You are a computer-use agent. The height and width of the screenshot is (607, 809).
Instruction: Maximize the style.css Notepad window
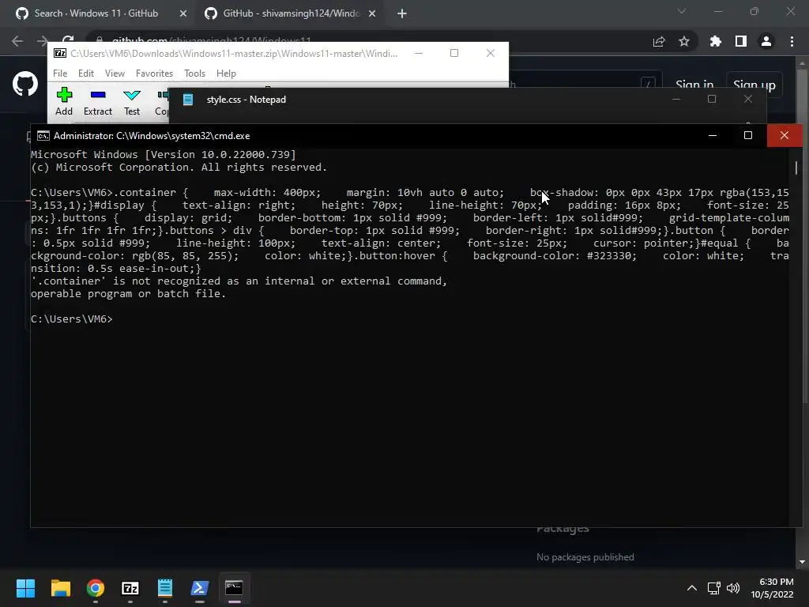[x=712, y=99]
